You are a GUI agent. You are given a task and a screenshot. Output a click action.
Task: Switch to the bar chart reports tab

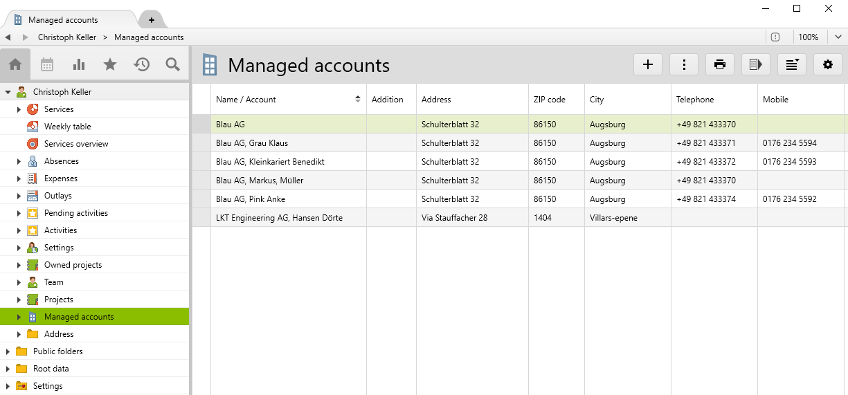(79, 64)
